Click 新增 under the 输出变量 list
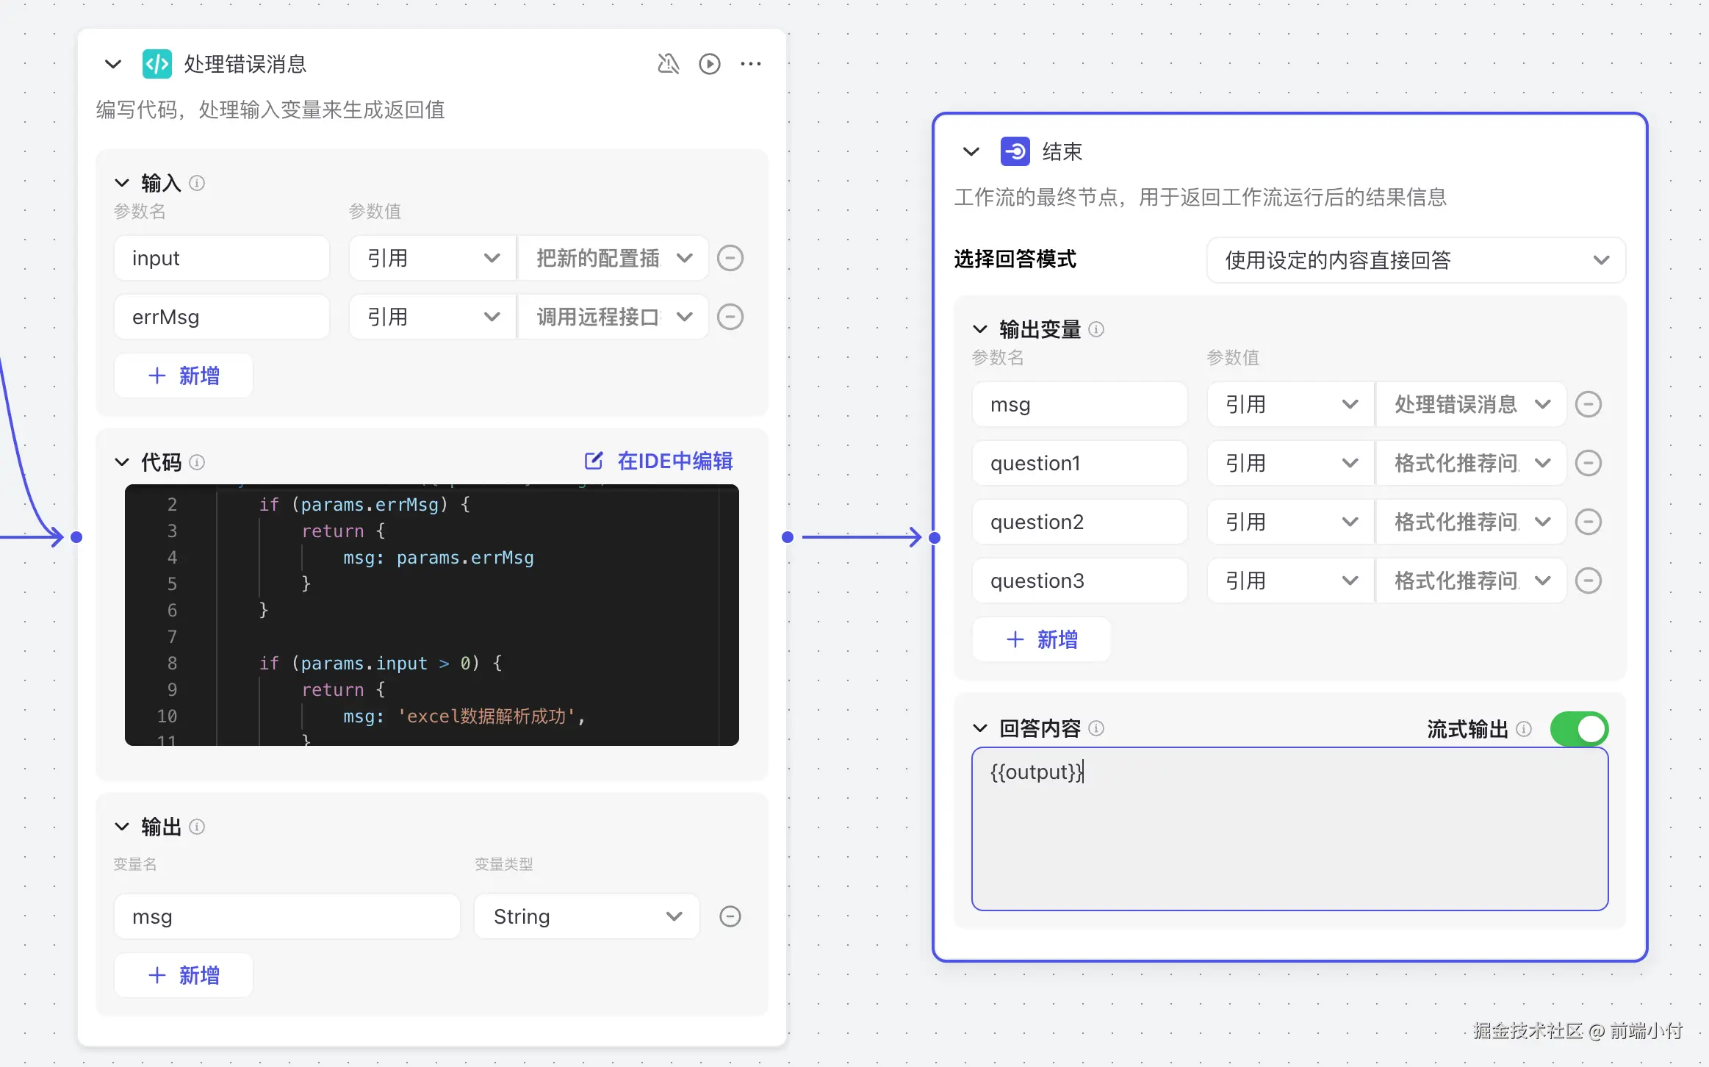 pyautogui.click(x=1041, y=639)
